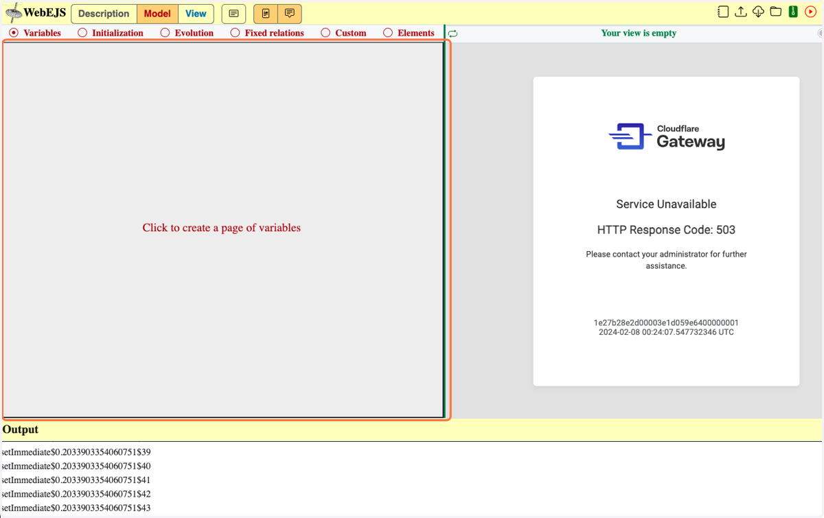Click the 2024-02-08 UTC timestamp text
Viewport: 824px width, 518px height.
[666, 332]
